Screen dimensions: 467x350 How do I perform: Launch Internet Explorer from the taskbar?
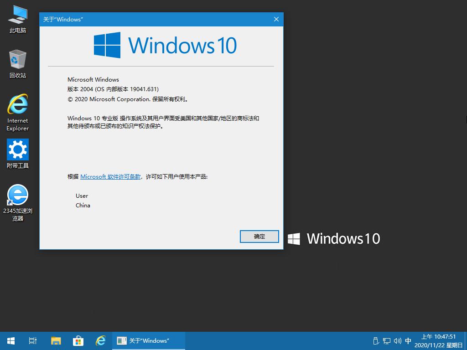(100, 341)
